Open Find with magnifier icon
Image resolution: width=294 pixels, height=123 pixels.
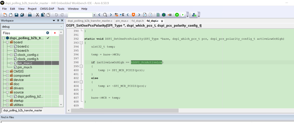point(105,15)
